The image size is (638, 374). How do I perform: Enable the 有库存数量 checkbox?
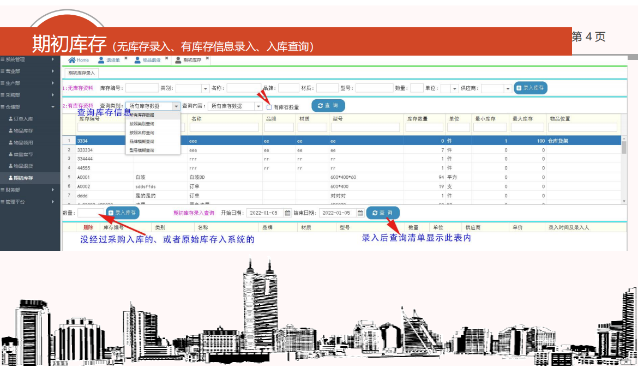[x=269, y=107]
